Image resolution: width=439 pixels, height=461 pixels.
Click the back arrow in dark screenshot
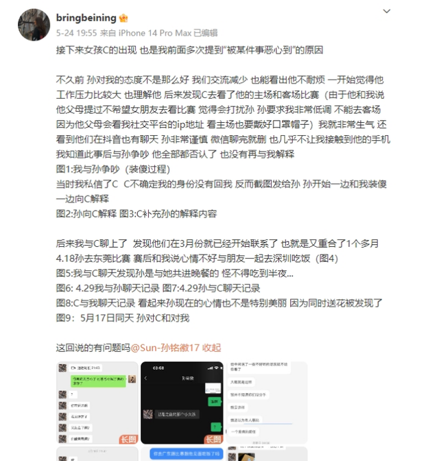point(145,378)
